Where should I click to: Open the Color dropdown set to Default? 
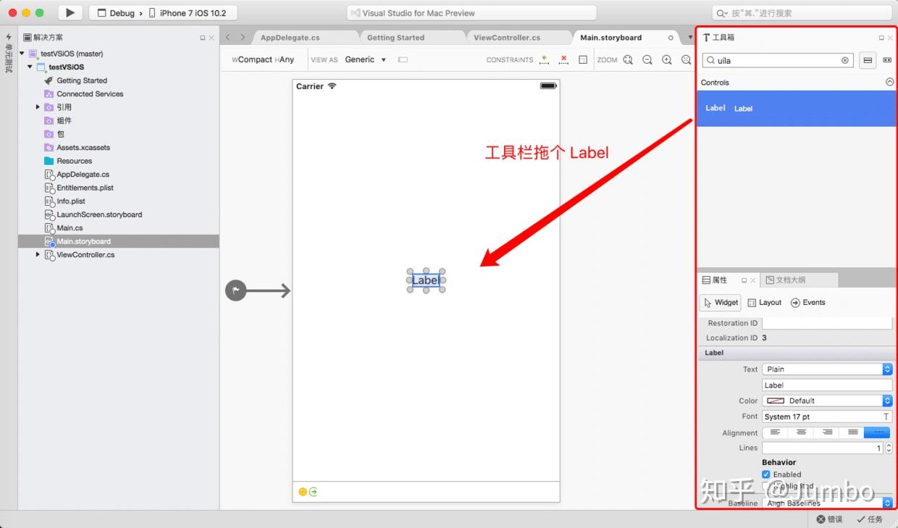pos(826,401)
